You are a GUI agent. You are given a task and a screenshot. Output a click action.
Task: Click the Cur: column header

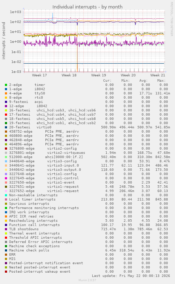click(107, 81)
